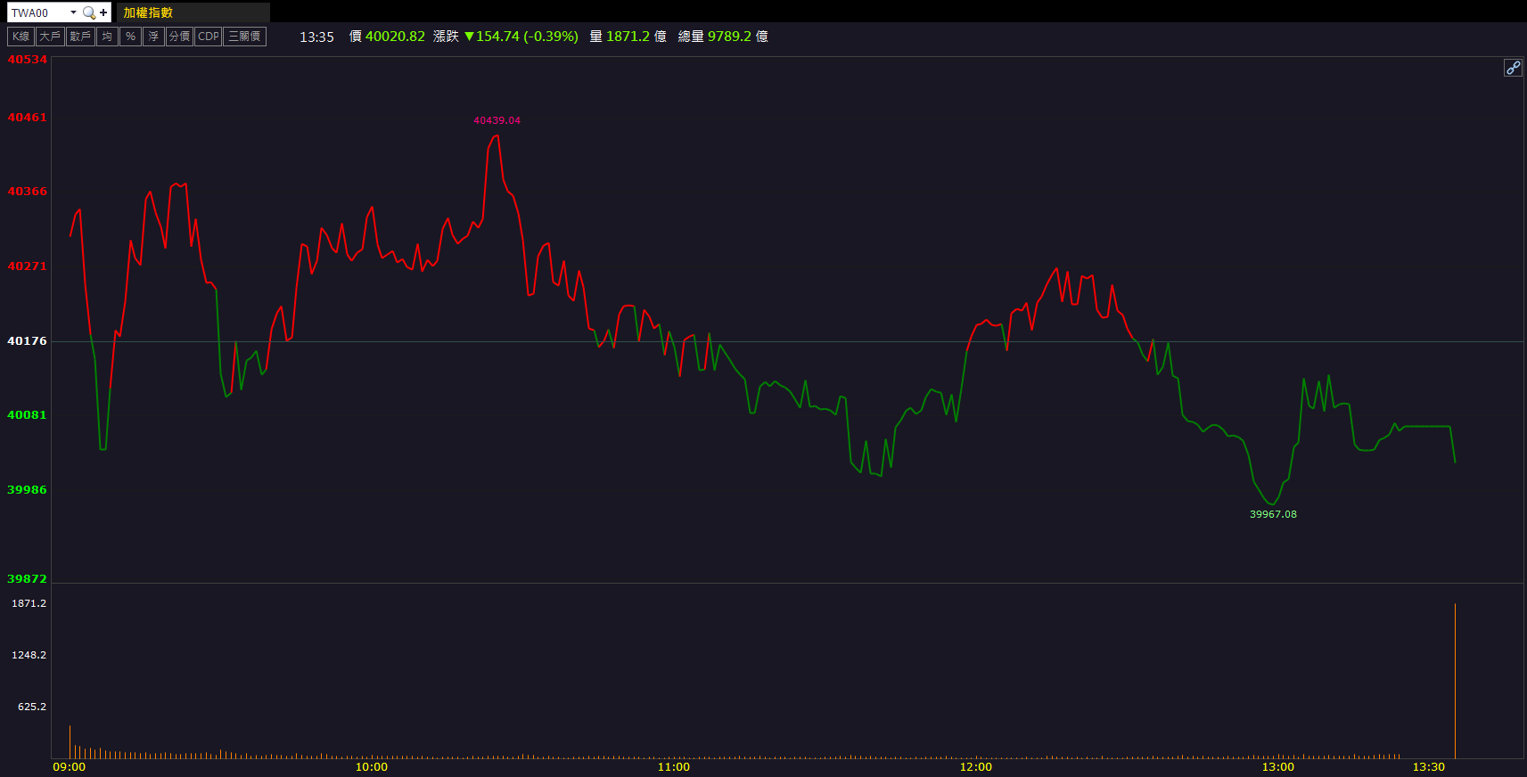Viewport: 1527px width, 777px height.
Task: Click the total volume 9789.2 value
Action: 729,37
